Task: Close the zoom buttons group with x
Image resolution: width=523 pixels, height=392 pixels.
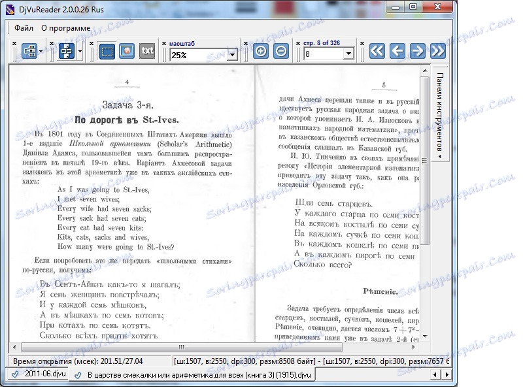Action: click(246, 43)
